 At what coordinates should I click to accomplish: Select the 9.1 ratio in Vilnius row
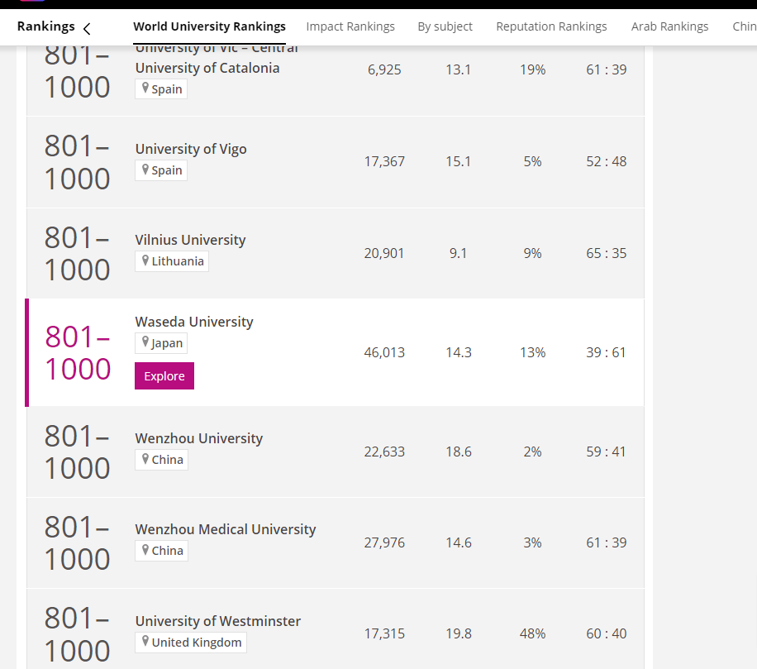pos(458,253)
